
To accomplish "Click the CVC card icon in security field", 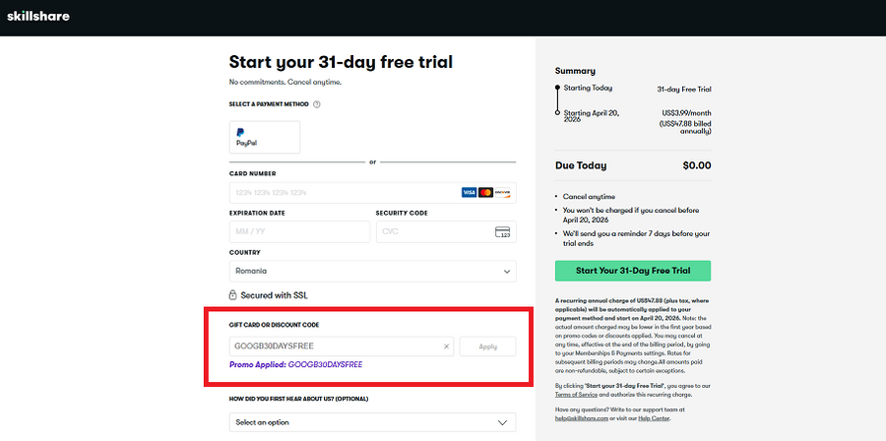I will point(502,232).
